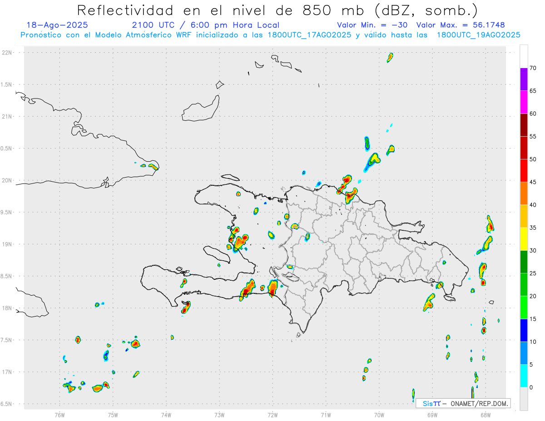This screenshot has width=545, height=421.
Task: Click the '6.5N' latitude axis label
Action: [x=7, y=404]
